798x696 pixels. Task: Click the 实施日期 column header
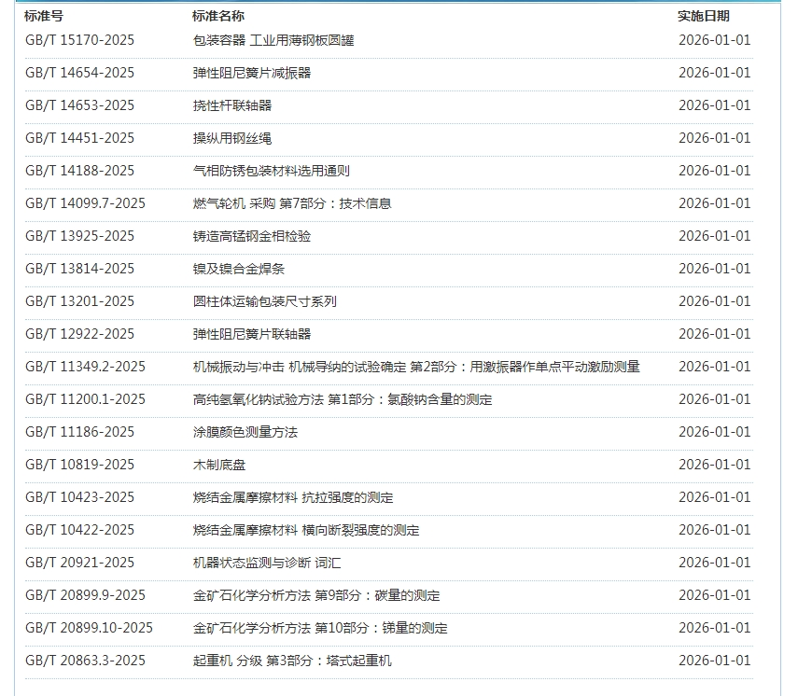click(x=704, y=16)
